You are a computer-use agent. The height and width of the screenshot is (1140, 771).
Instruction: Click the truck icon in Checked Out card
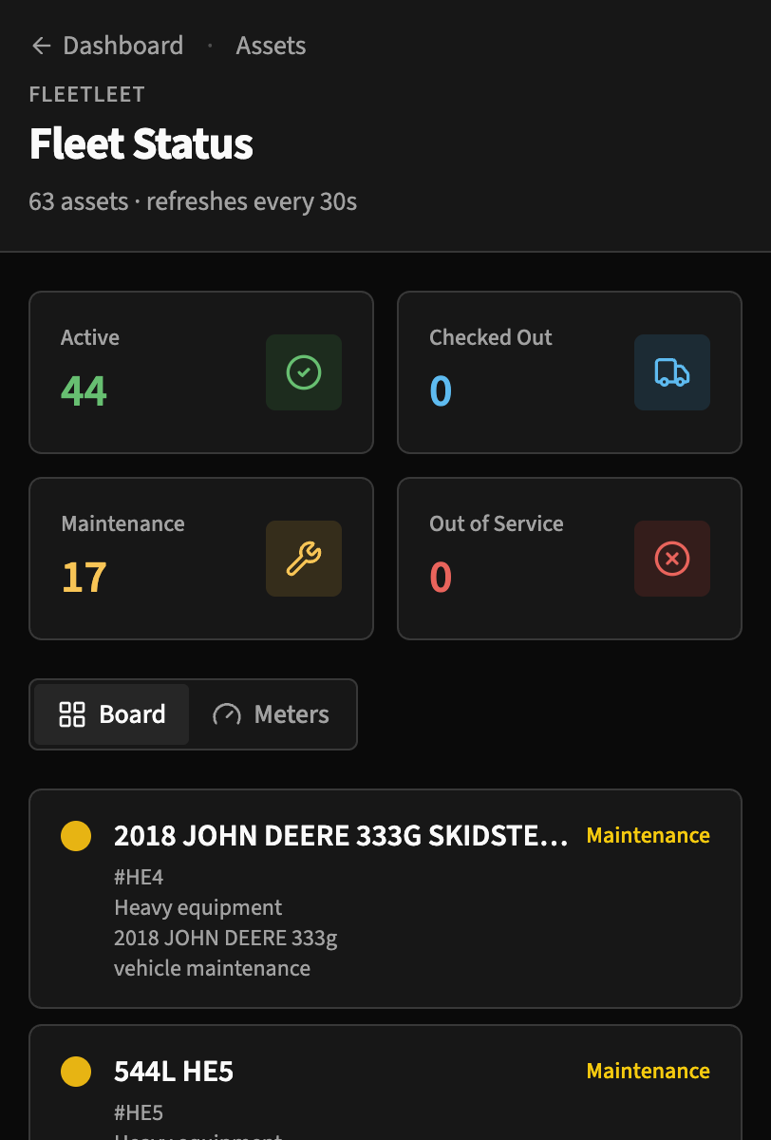(672, 372)
